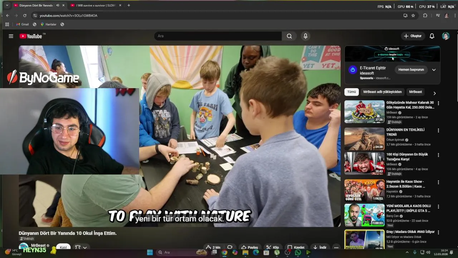Open Haritalar bookmark
The image size is (458, 258).
pyautogui.click(x=49, y=24)
